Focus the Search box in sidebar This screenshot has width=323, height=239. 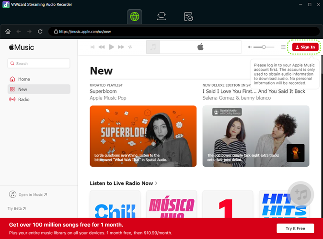click(39, 63)
